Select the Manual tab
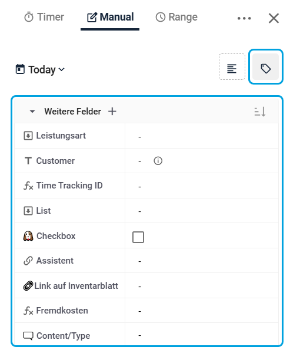Image resolution: width=290 pixels, height=347 pixels. pyautogui.click(x=110, y=17)
